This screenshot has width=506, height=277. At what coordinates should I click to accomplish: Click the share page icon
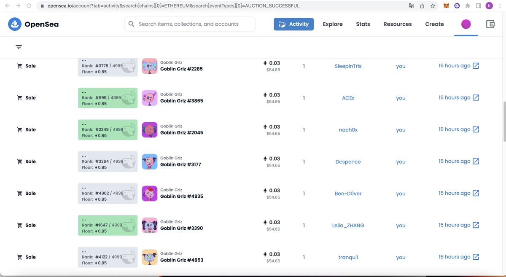[x=422, y=6]
